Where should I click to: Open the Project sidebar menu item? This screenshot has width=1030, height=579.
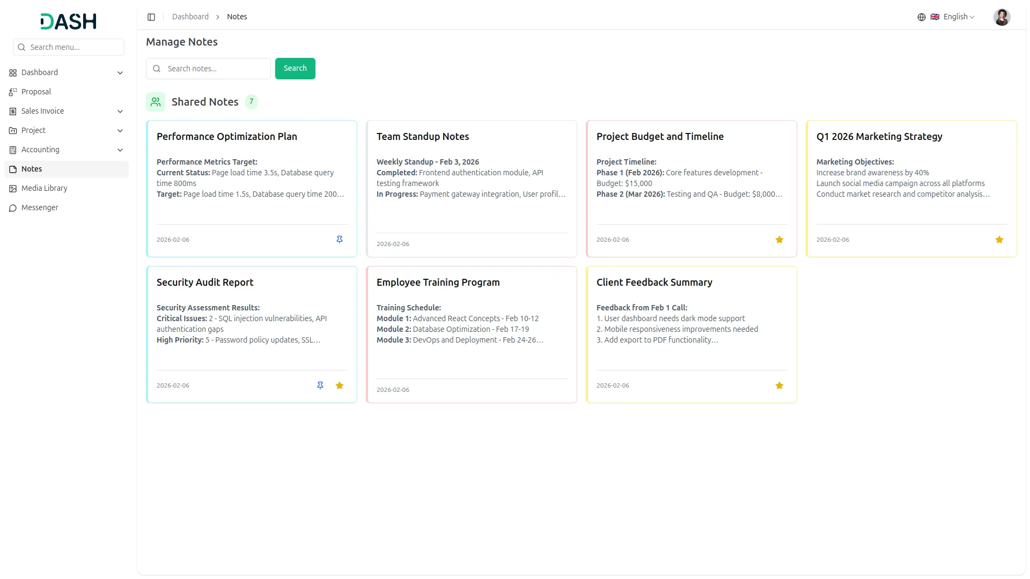coord(33,131)
